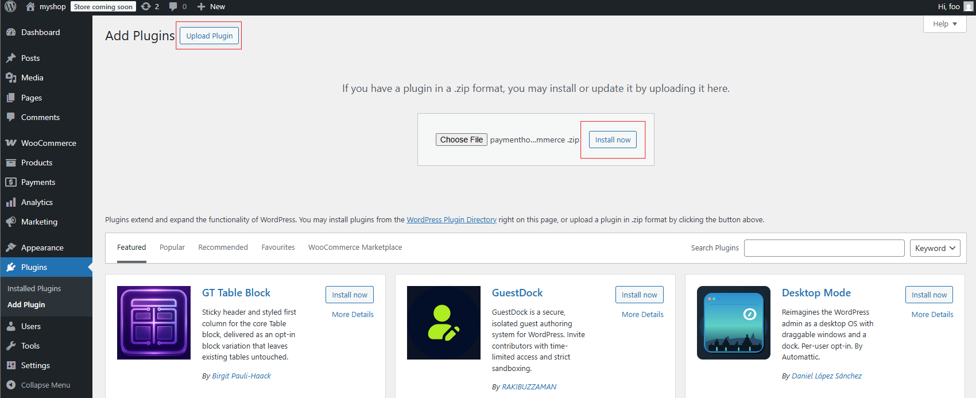
Task: Open author RAKIBUZZAMAN link
Action: pos(529,387)
